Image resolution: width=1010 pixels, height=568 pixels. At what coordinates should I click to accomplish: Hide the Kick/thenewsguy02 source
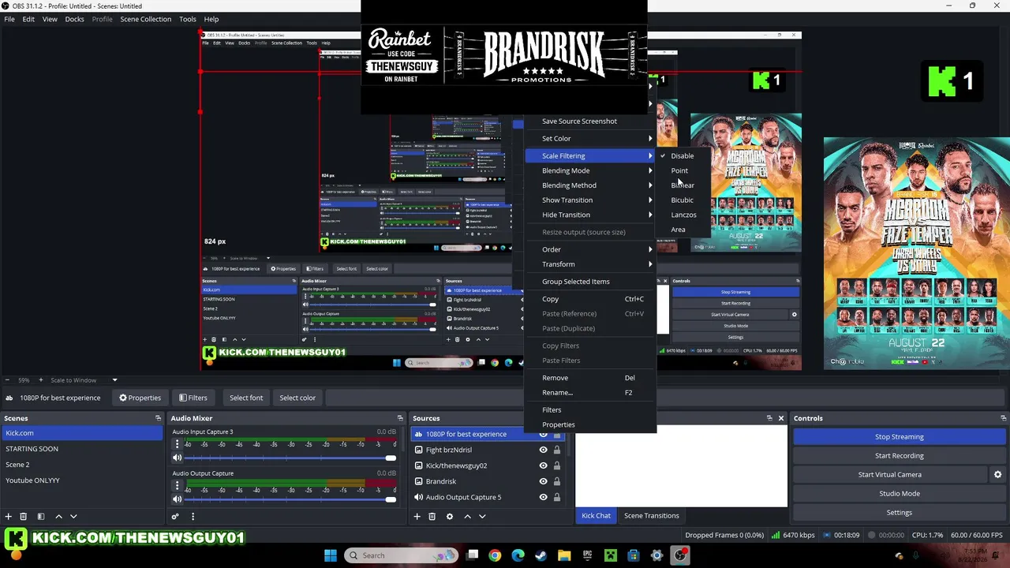pyautogui.click(x=543, y=466)
